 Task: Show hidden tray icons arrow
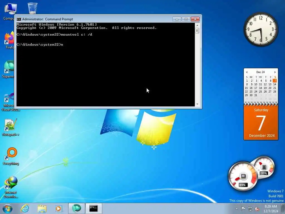(237, 209)
